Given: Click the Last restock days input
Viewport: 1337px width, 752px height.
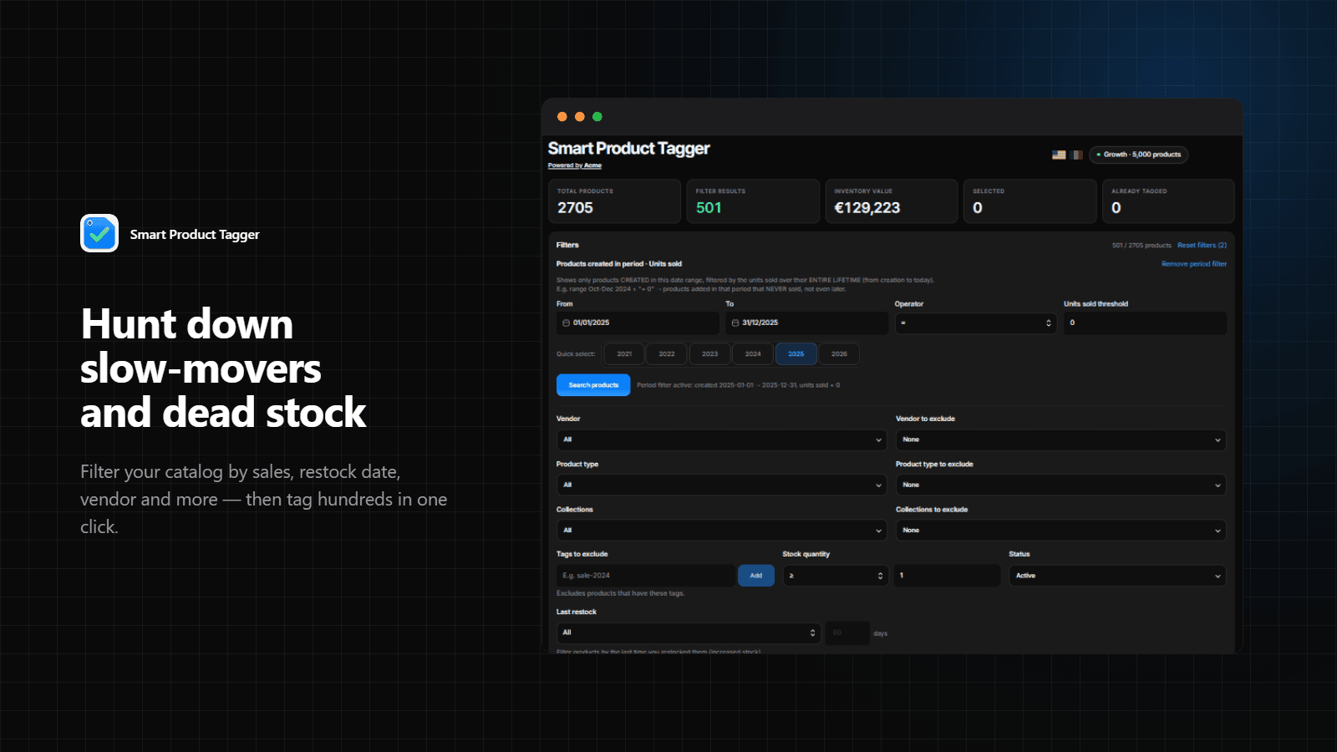Looking at the screenshot, I should [847, 633].
